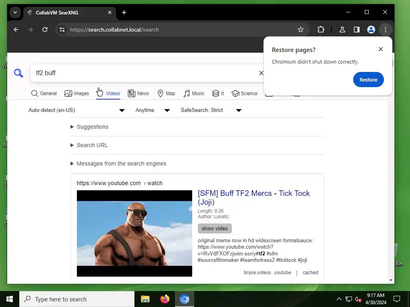Reload the page with the refresh icon
The image size is (410, 307).
coord(45,30)
